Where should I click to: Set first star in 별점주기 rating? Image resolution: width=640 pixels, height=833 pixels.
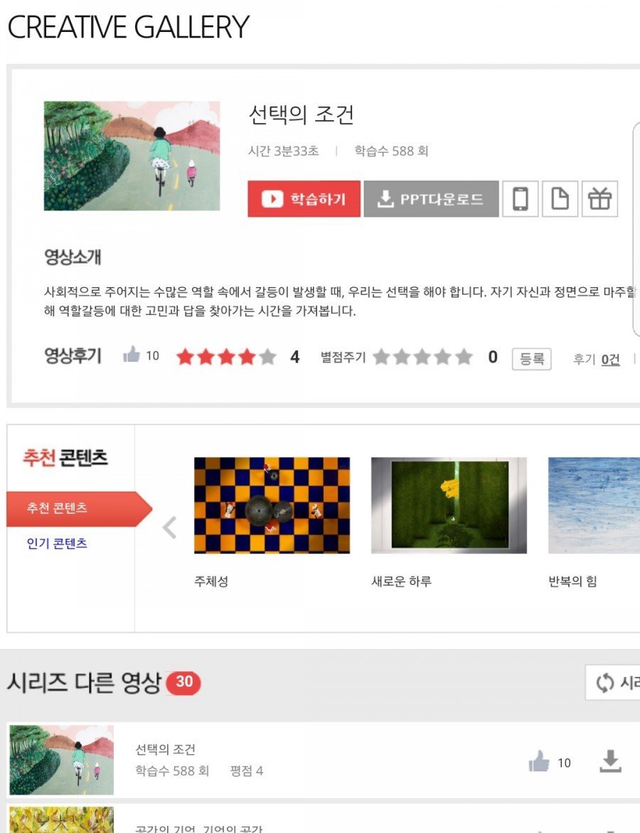[x=381, y=357]
